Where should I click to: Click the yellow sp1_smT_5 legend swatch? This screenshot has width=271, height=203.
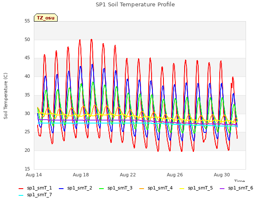click(x=182, y=189)
